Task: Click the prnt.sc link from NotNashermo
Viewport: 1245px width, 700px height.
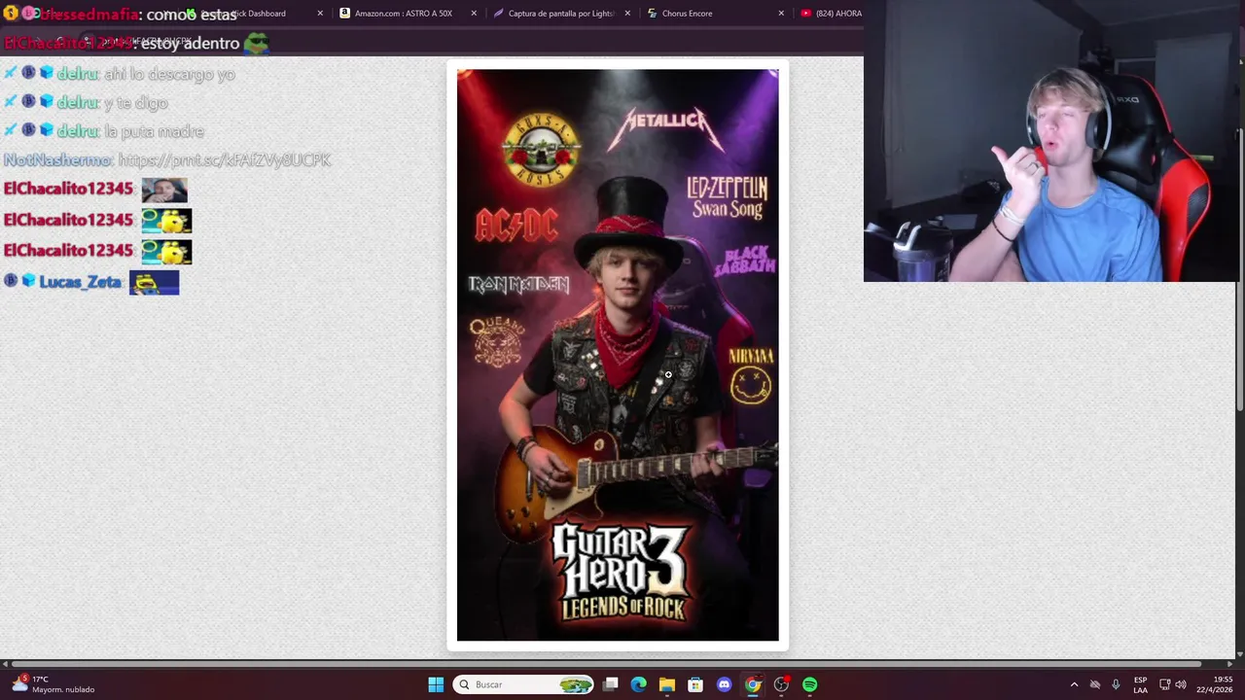Action: (x=225, y=159)
